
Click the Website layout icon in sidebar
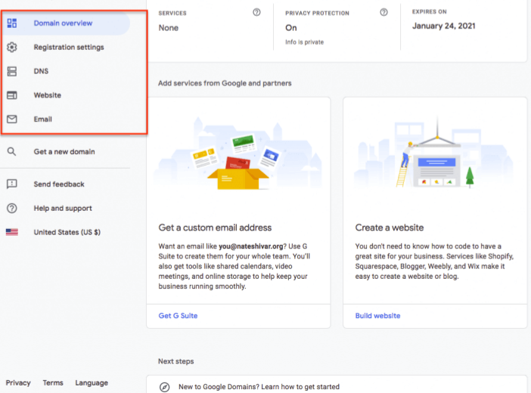[12, 95]
